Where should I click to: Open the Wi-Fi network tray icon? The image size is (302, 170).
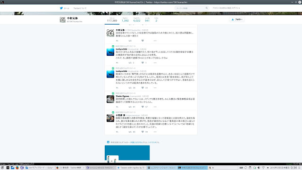pos(263,168)
